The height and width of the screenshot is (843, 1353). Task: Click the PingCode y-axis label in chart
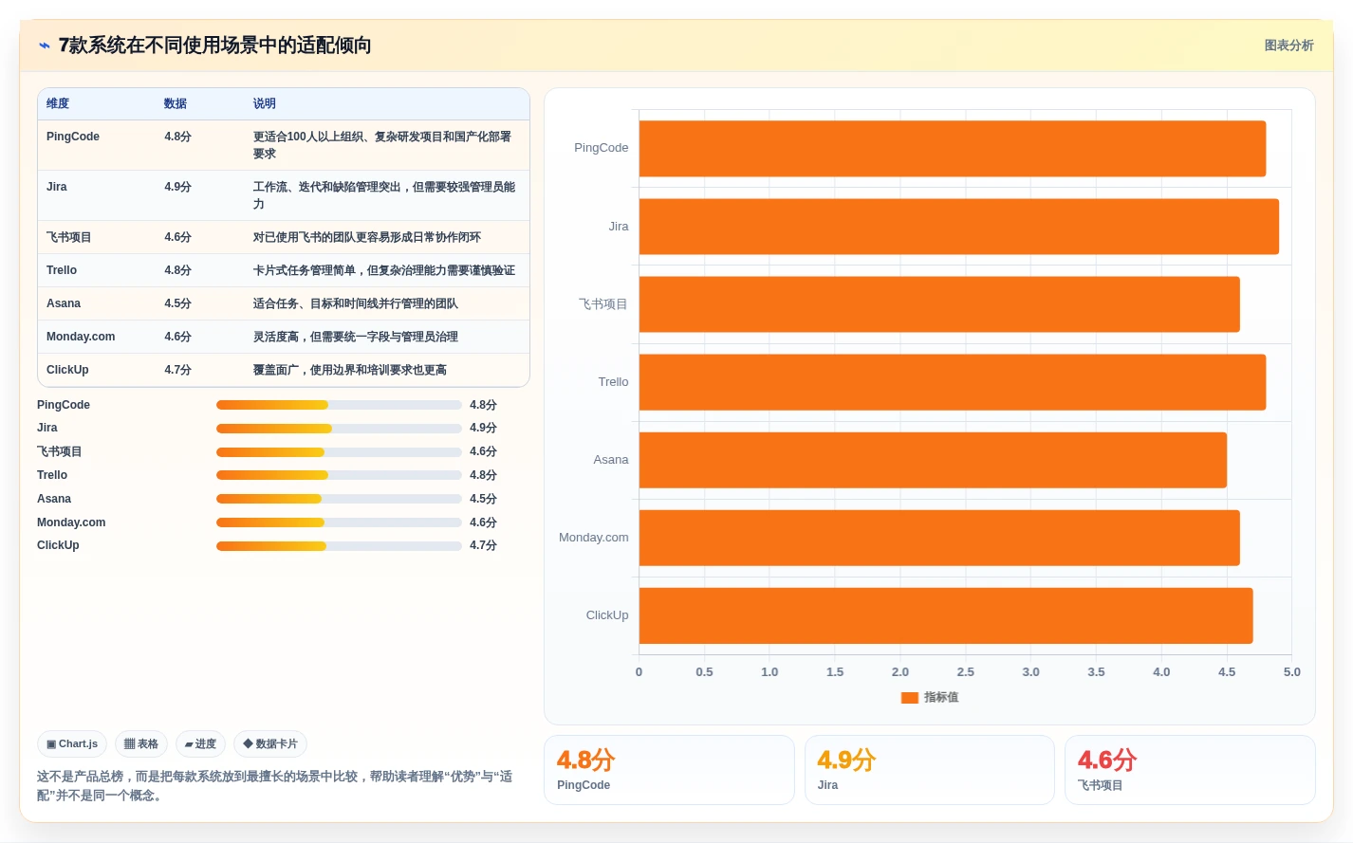[x=601, y=148]
